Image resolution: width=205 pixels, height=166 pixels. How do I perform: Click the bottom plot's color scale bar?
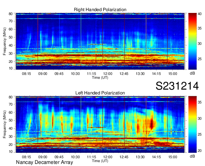pos(192,124)
